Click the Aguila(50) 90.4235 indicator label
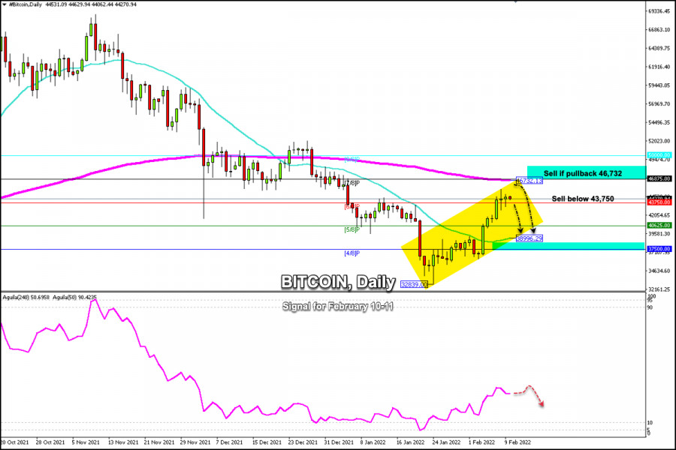This screenshot has width=676, height=450. pyautogui.click(x=74, y=297)
